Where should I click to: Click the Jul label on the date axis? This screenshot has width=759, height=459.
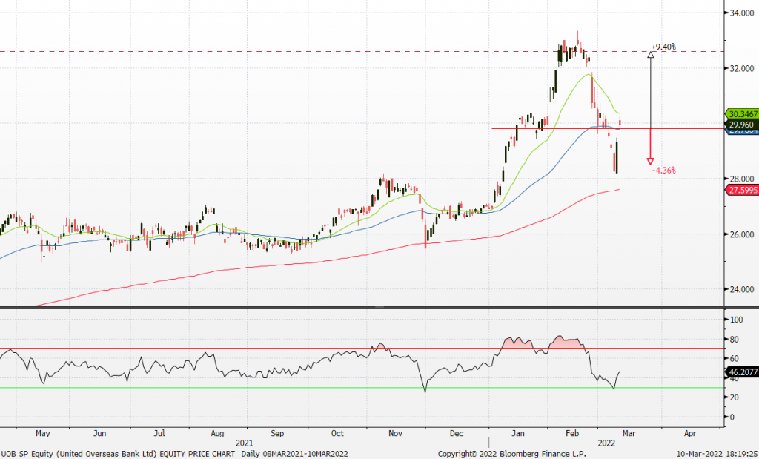[159, 433]
